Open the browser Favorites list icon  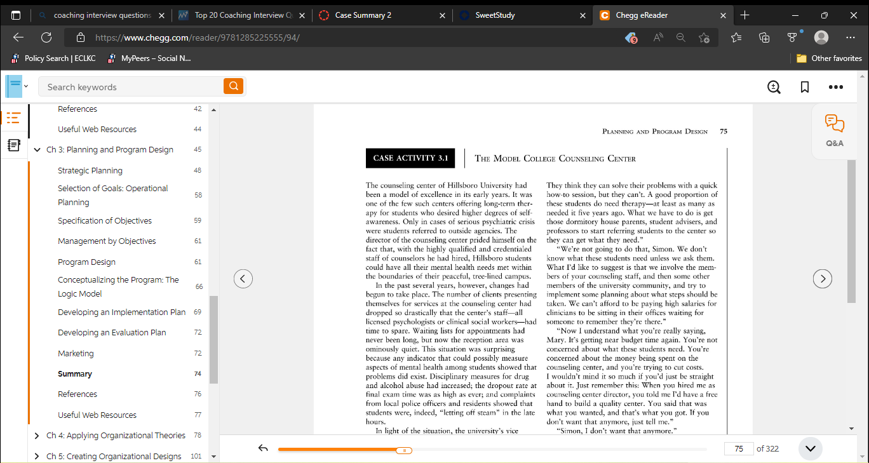(x=736, y=37)
